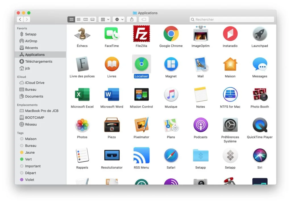
Task: Open the BOOTCAMP volume
Action: 40,118
